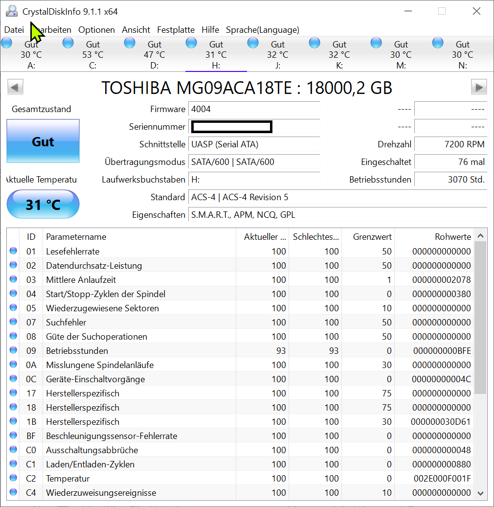Click the Rohwerte column header
Image resolution: width=494 pixels, height=507 pixels.
(434, 237)
